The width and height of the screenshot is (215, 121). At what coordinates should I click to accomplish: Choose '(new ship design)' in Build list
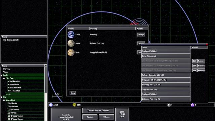(166, 56)
